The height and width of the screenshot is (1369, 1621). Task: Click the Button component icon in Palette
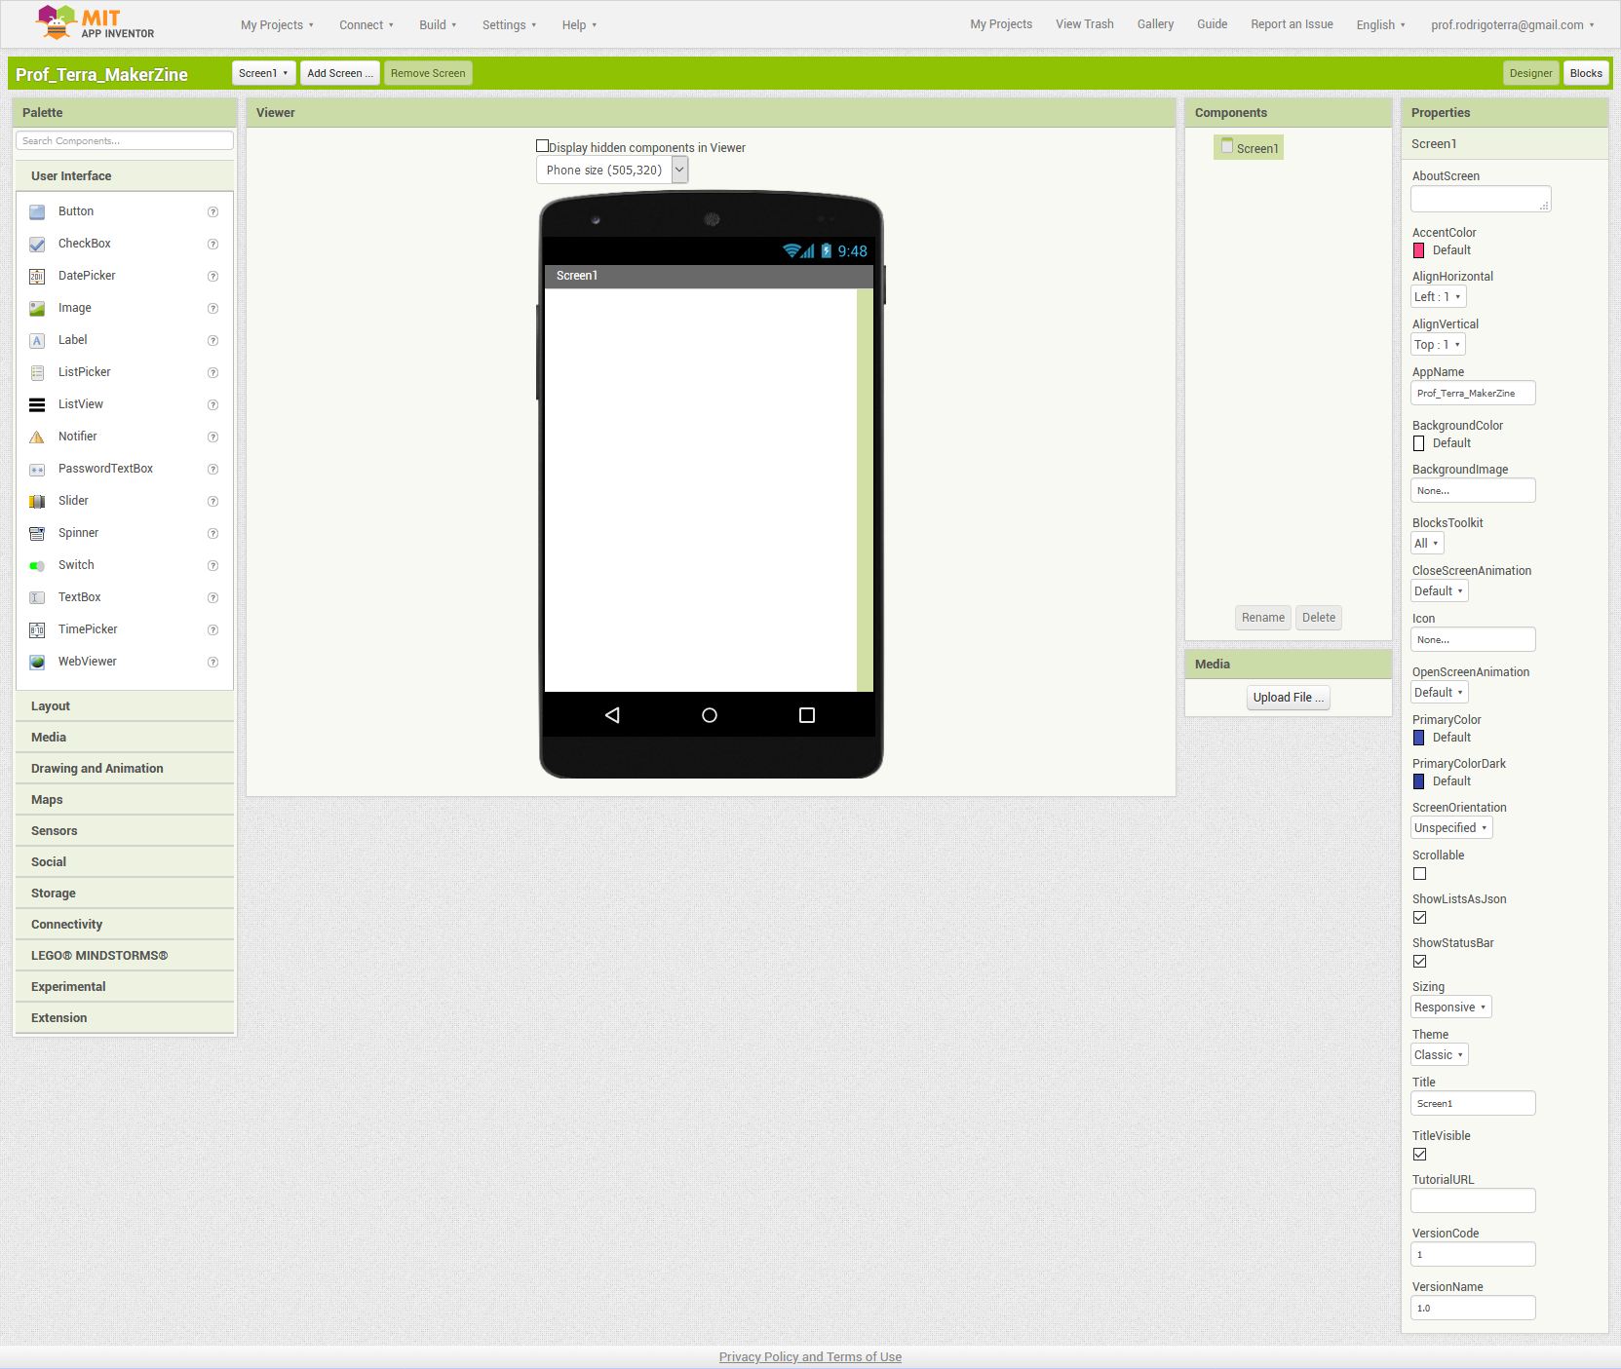coord(37,212)
